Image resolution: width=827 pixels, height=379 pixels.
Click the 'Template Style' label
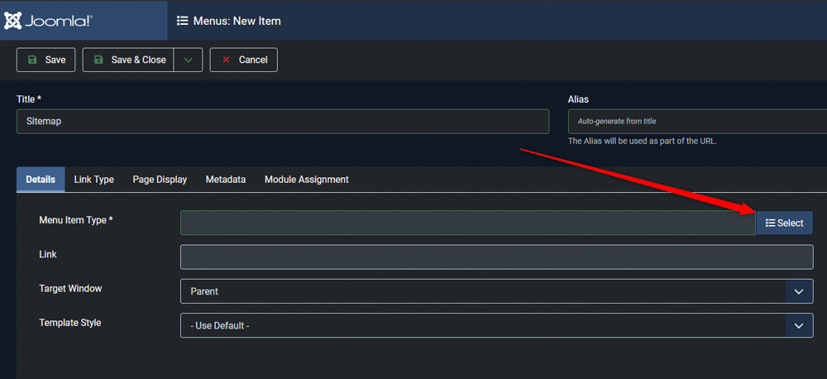[x=70, y=323]
